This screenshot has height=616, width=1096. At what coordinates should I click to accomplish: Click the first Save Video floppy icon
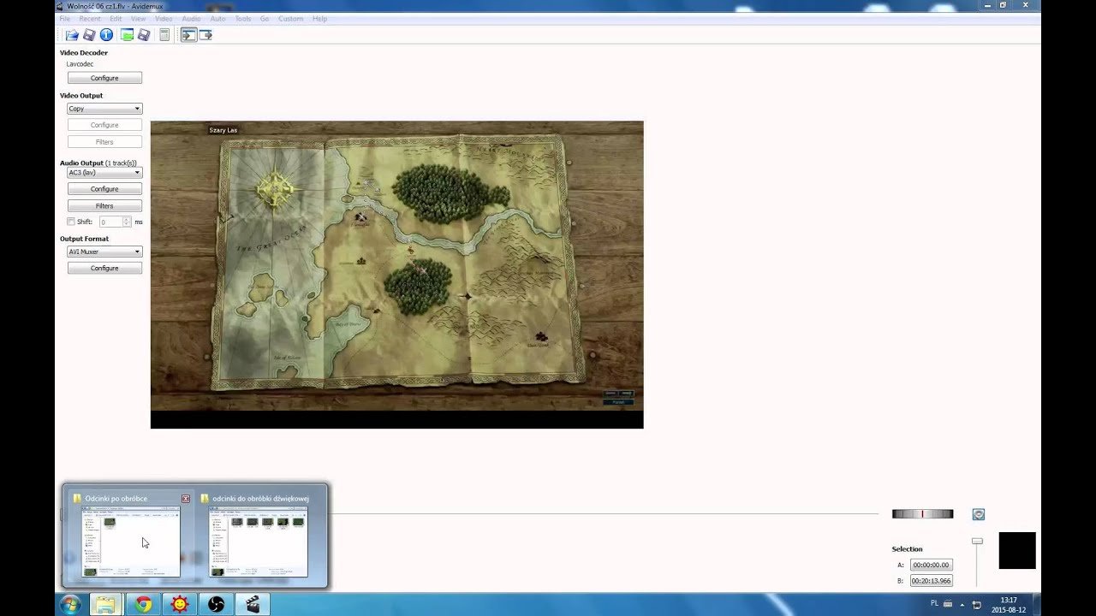89,35
